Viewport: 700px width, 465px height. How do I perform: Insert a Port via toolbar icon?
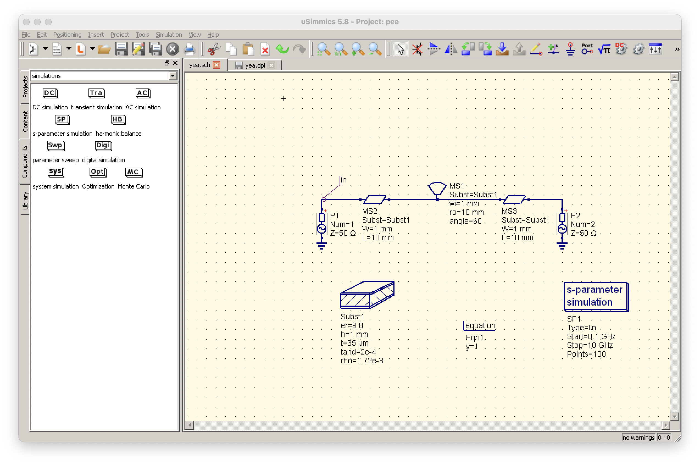pyautogui.click(x=587, y=49)
